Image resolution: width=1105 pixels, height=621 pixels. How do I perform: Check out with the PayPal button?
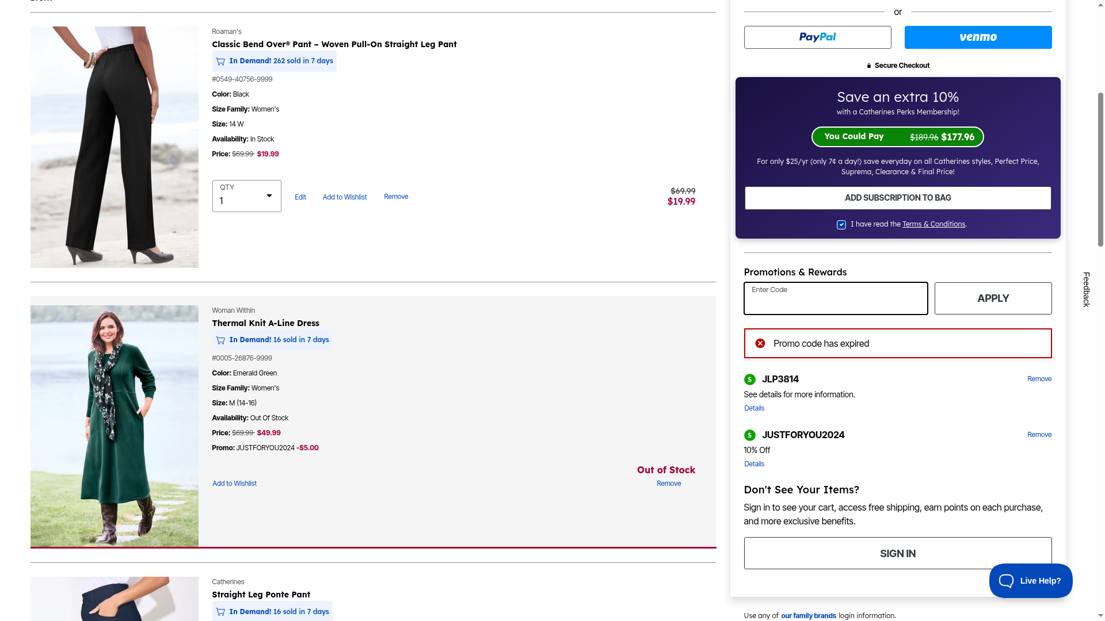[817, 37]
